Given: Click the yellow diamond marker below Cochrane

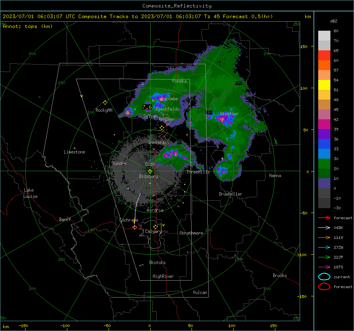Looking at the screenshot, I should pos(135,227).
